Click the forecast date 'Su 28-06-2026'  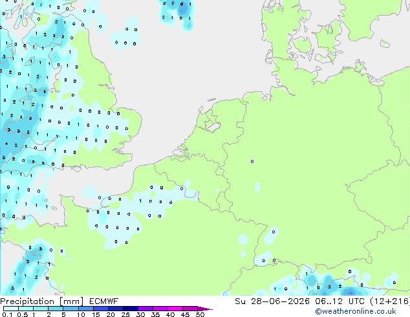pos(272,301)
